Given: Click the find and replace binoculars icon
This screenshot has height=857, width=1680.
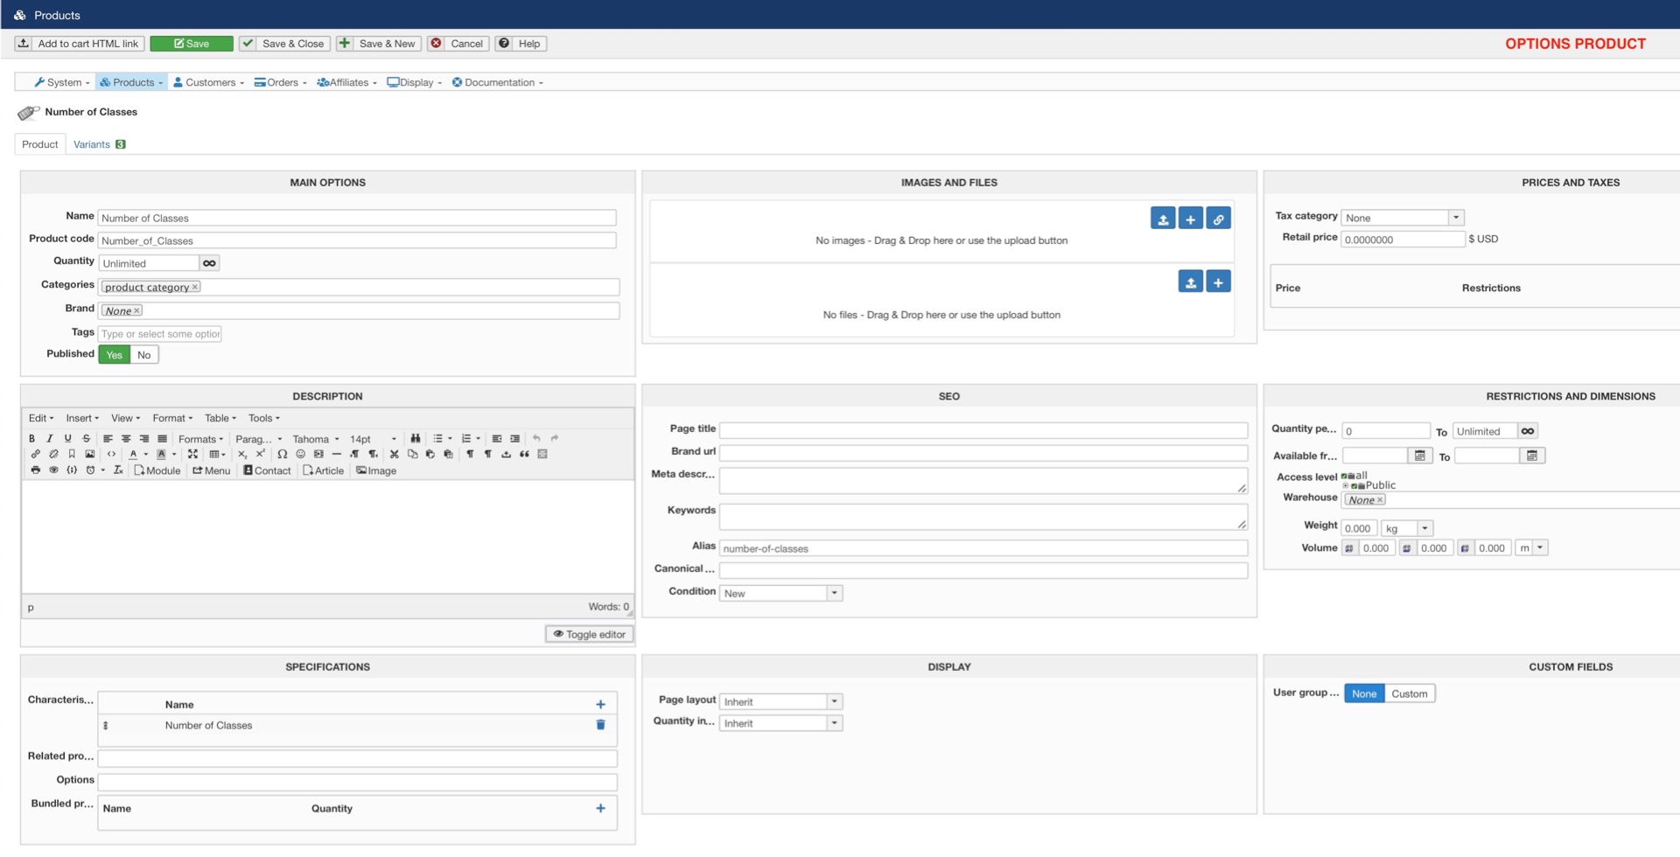Looking at the screenshot, I should (416, 439).
